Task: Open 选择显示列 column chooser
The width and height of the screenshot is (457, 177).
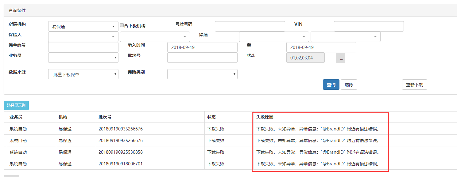Action: click(x=16, y=105)
